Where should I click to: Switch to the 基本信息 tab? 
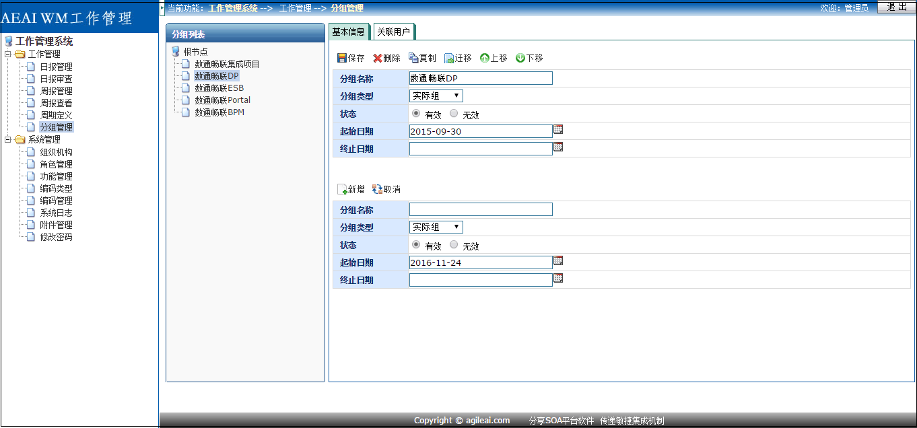[x=349, y=32]
